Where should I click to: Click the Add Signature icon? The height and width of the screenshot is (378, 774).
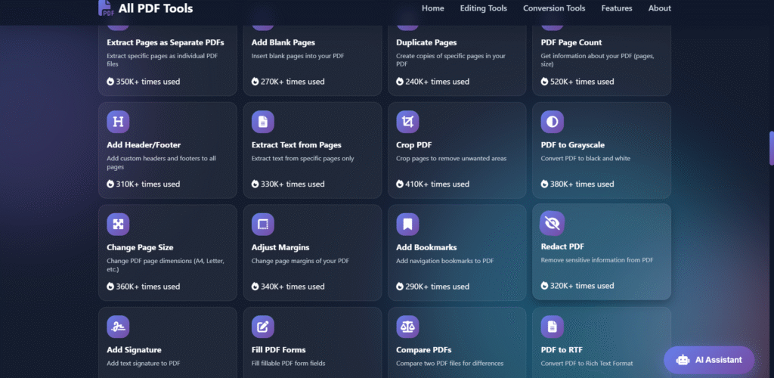tap(118, 327)
